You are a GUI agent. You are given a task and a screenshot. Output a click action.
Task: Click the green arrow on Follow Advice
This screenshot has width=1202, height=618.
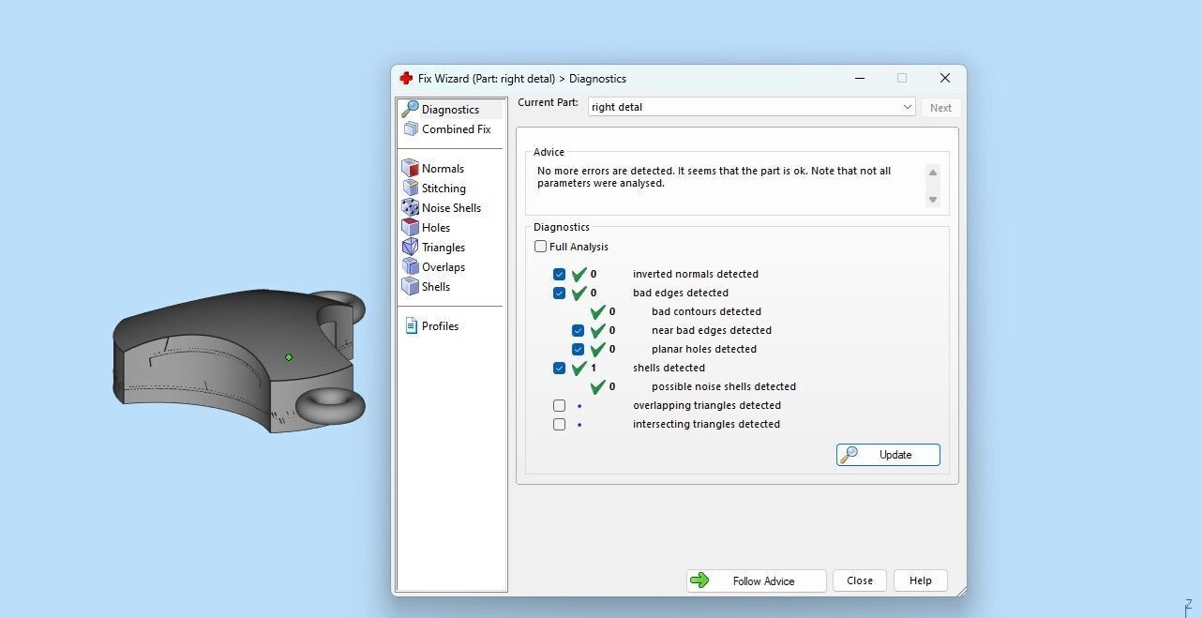coord(699,580)
